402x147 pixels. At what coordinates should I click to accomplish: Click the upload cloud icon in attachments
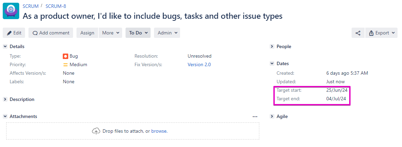96,131
